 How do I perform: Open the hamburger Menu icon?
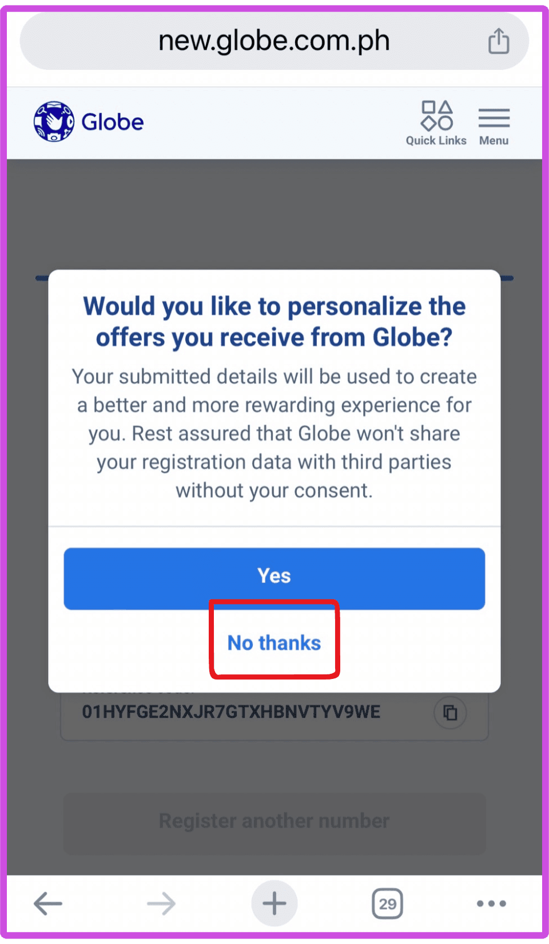(x=494, y=117)
